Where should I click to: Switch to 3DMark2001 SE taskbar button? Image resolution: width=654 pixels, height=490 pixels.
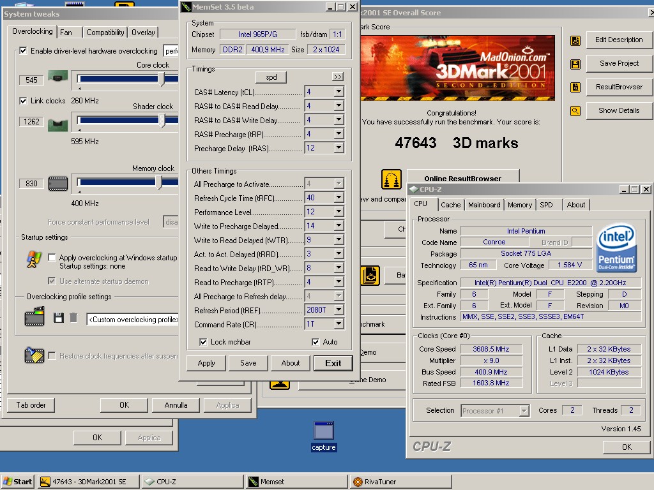(88, 482)
